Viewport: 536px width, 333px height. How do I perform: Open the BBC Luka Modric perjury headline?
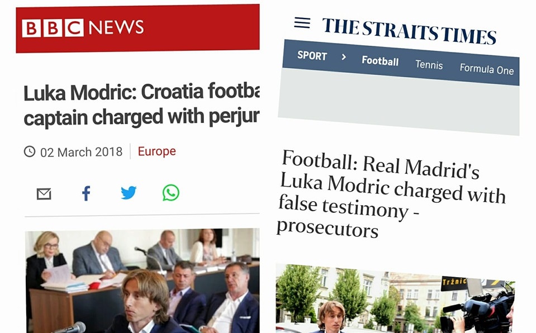tap(141, 104)
